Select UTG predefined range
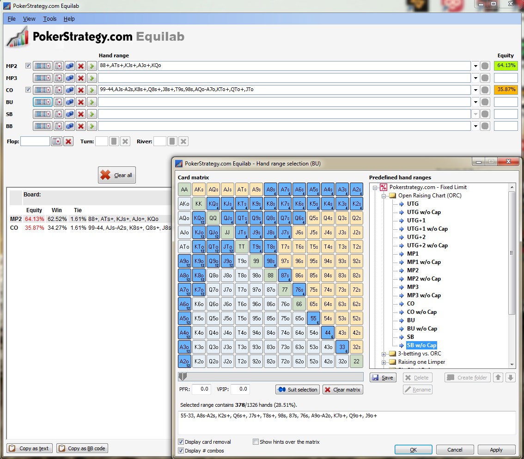 point(412,203)
